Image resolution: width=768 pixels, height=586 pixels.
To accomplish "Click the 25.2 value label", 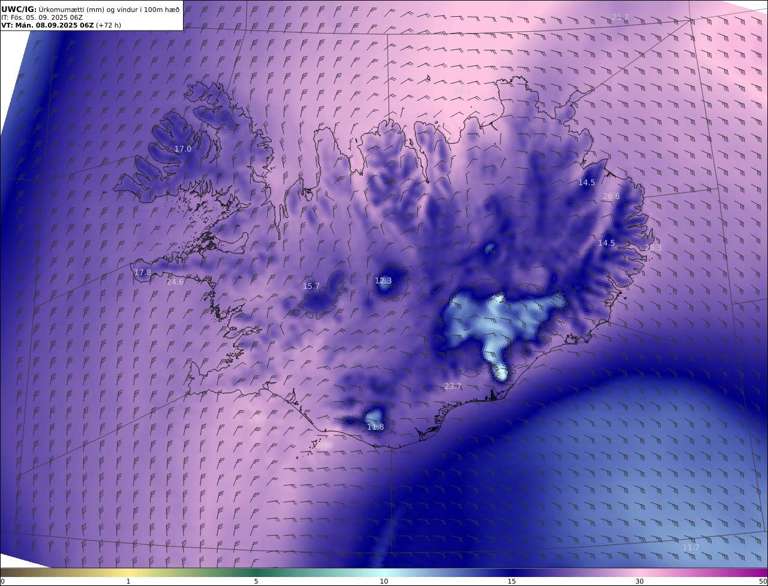I will pos(620,17).
